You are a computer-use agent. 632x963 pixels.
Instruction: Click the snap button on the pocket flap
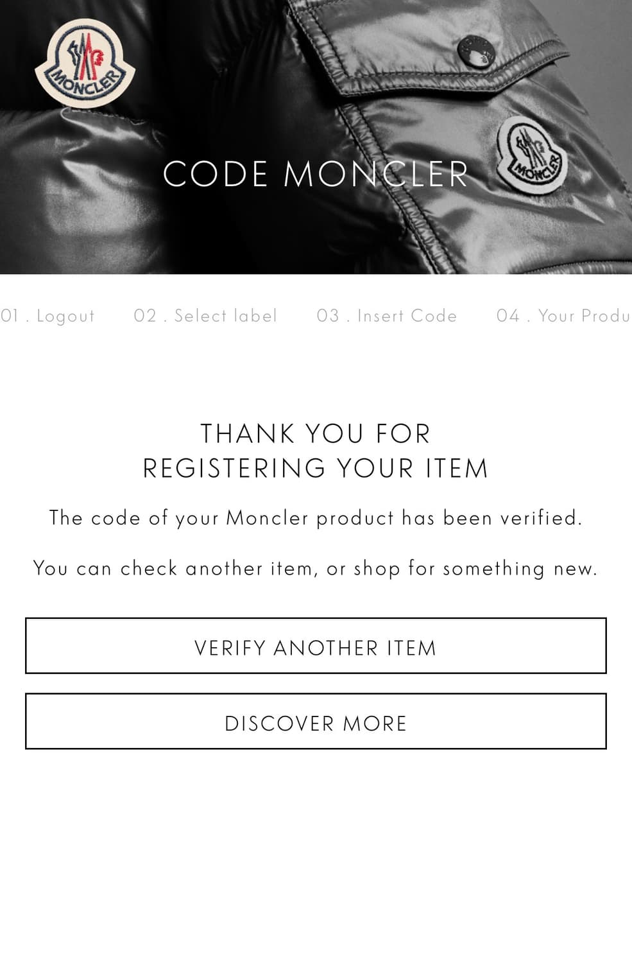pos(477,51)
